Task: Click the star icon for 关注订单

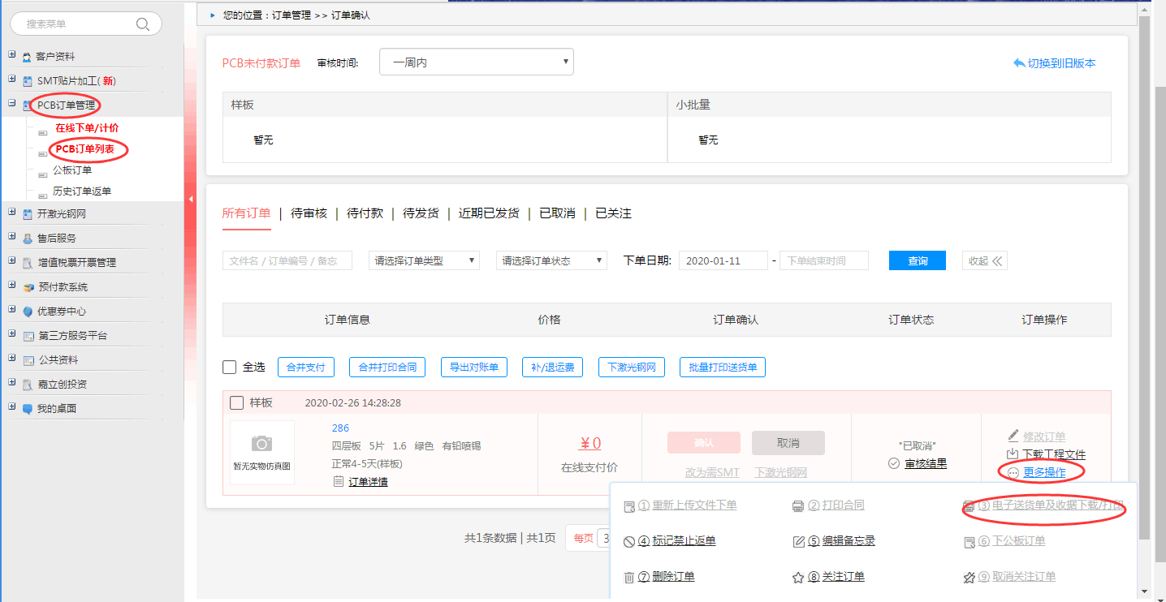Action: 798,578
